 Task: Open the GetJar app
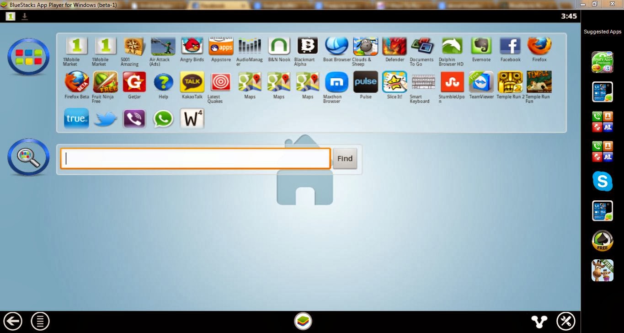tap(134, 82)
